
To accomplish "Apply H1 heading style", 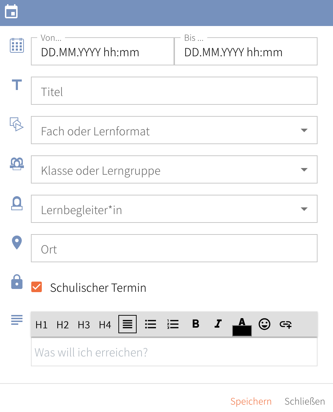I will click(41, 324).
